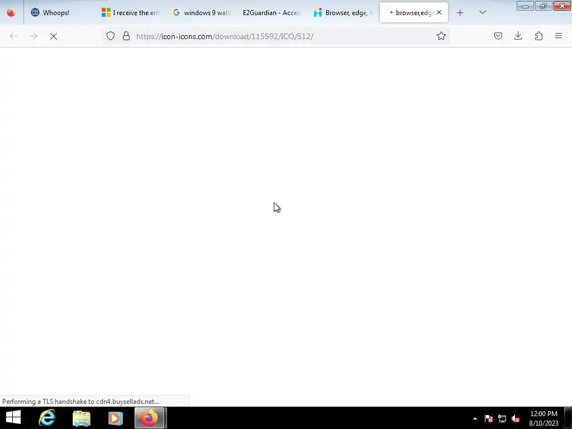Switch to the E2Guardian Access tab
572x429 pixels.
[272, 13]
